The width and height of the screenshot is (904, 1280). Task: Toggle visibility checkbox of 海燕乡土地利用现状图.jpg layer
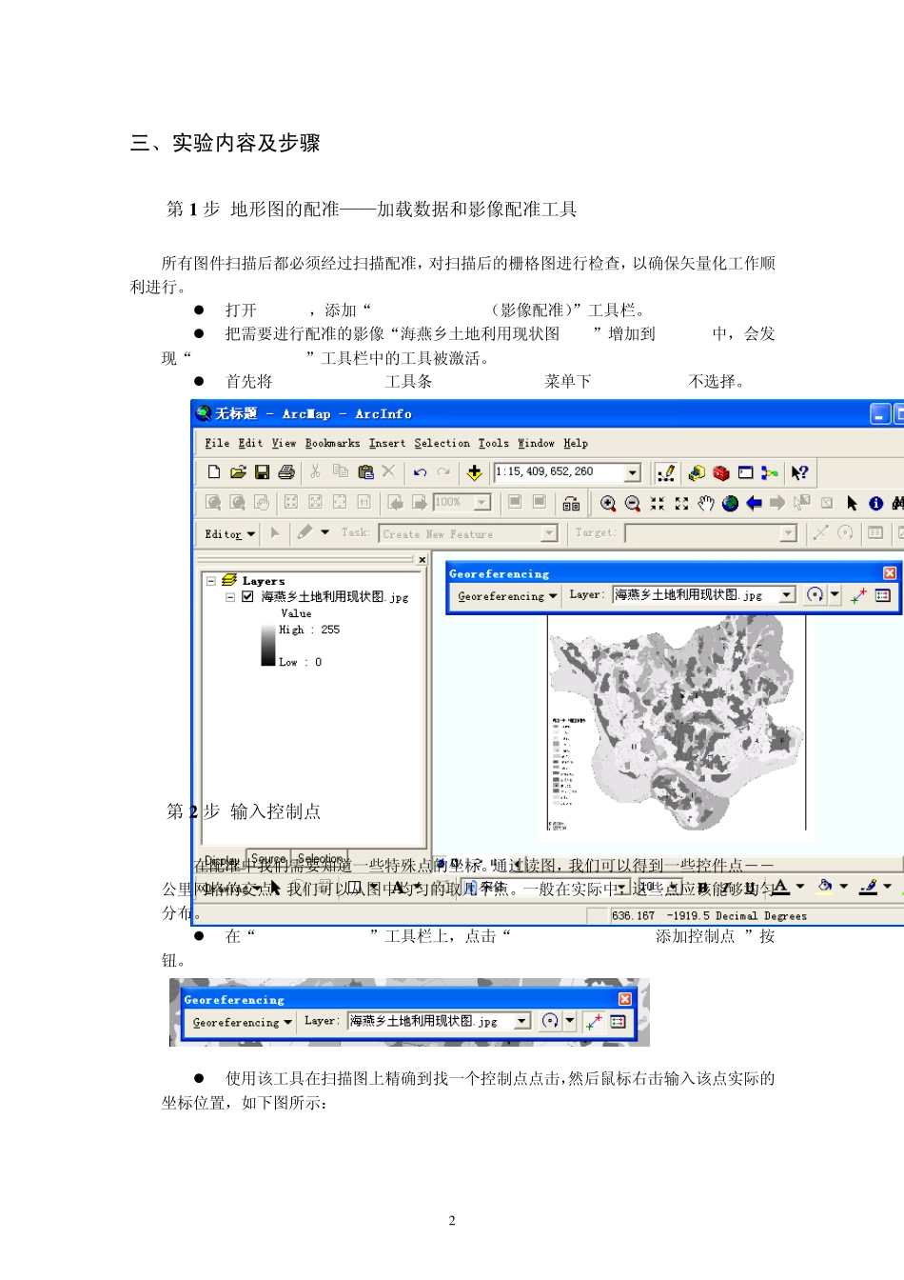[x=247, y=597]
